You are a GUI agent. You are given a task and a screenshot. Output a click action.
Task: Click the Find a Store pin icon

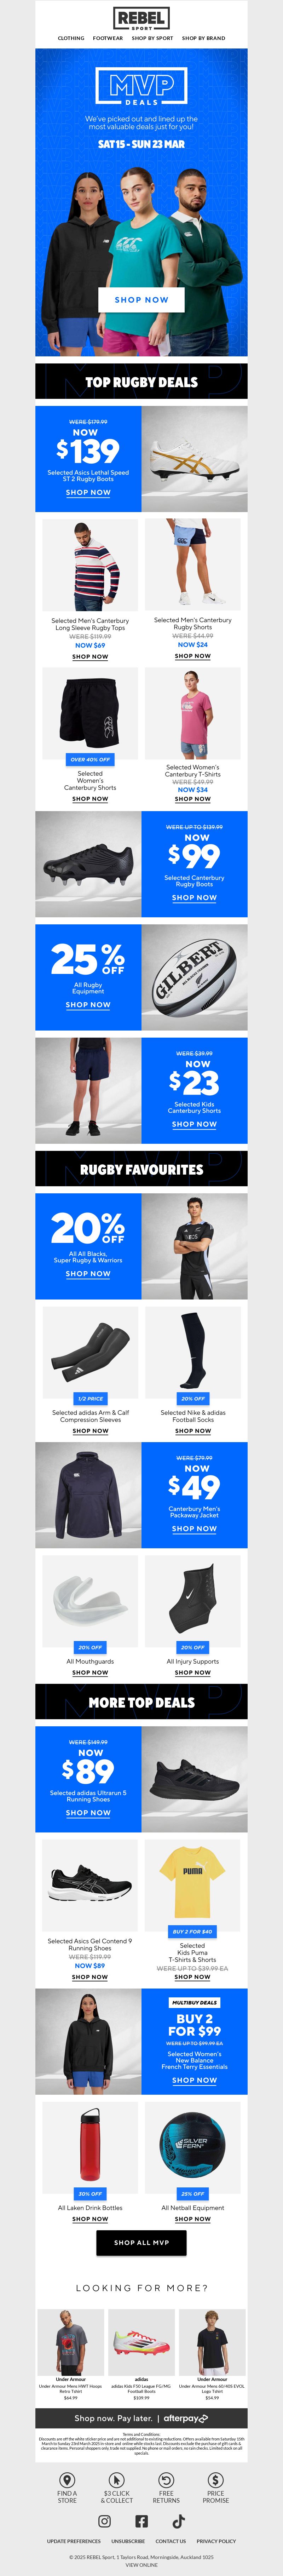click(67, 2480)
